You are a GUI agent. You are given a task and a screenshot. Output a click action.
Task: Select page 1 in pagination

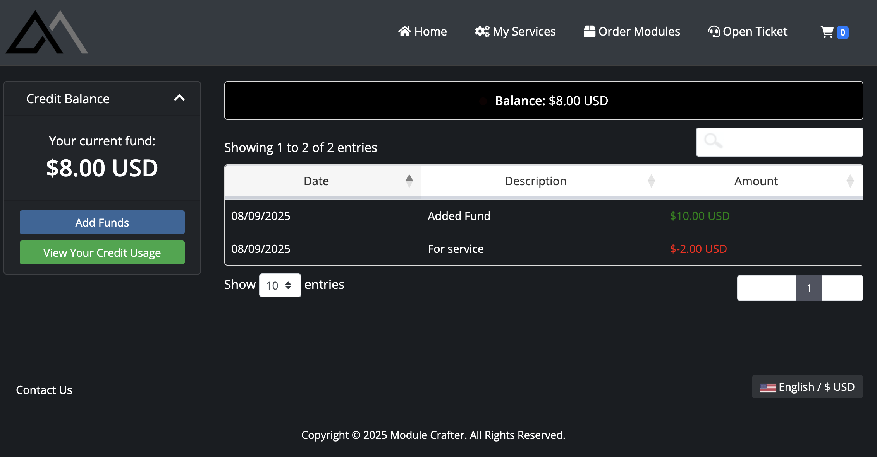pos(809,288)
